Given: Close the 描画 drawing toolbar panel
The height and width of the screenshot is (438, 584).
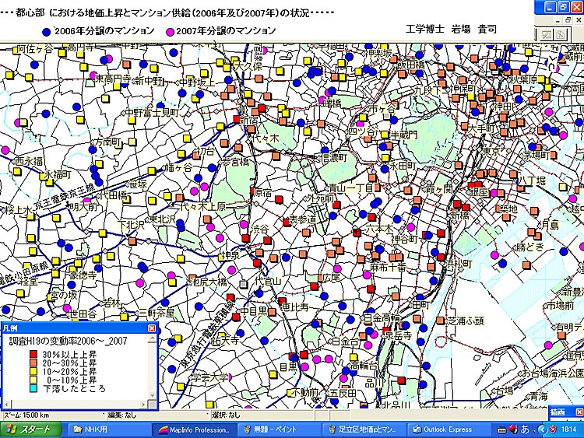Looking at the screenshot, I should [x=579, y=411].
